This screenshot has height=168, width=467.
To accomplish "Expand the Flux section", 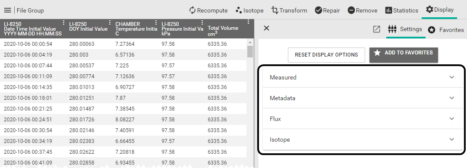I will click(362, 119).
